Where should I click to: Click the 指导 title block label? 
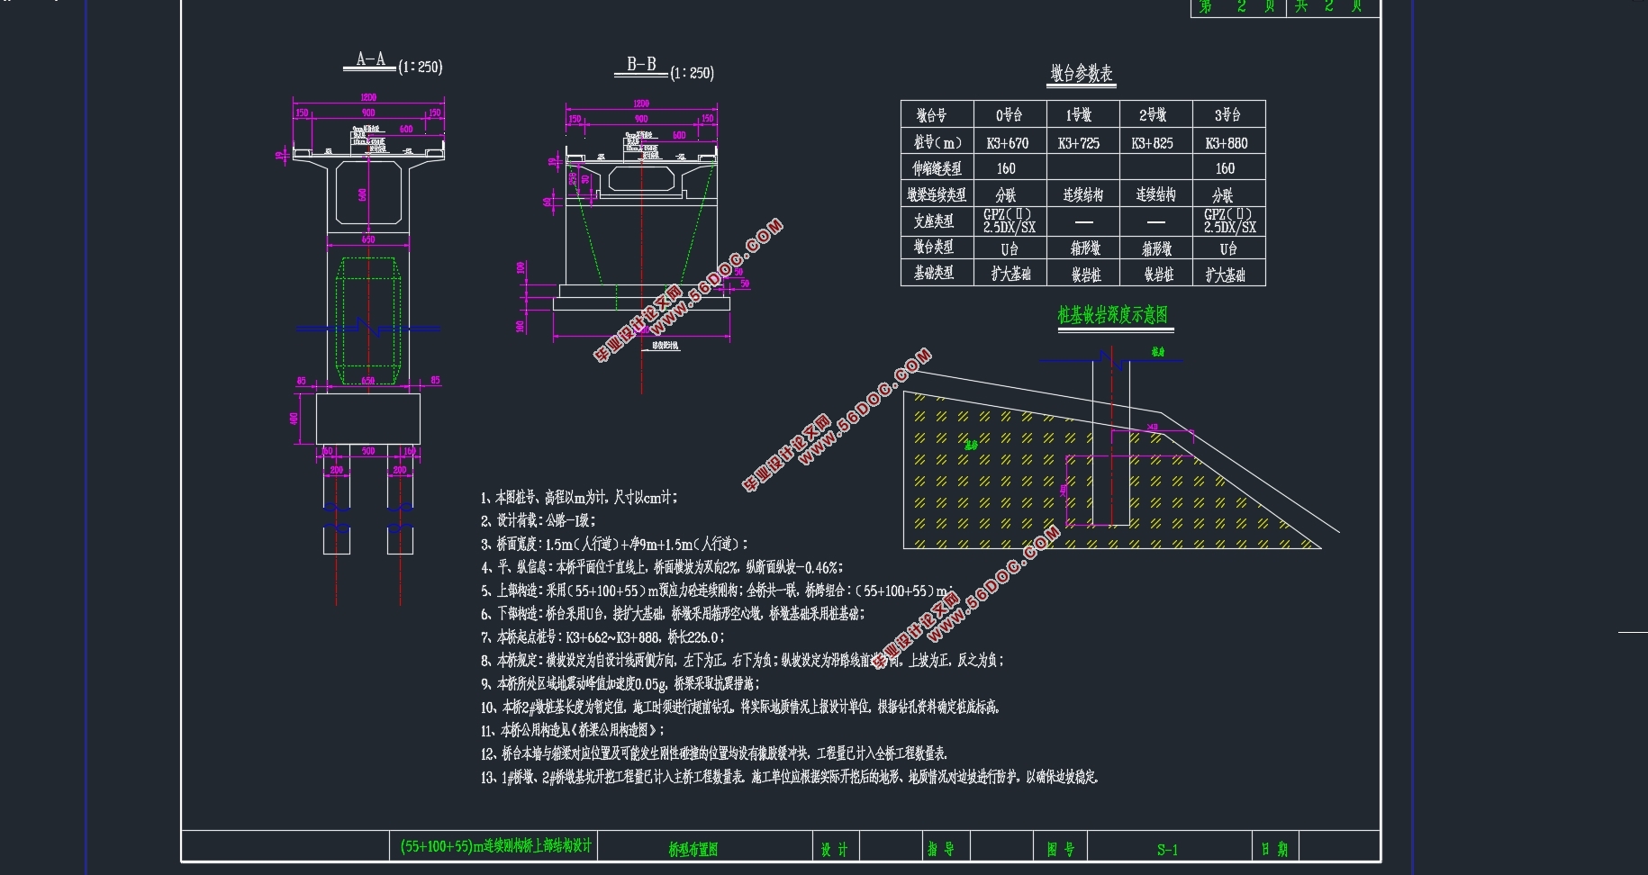940,849
